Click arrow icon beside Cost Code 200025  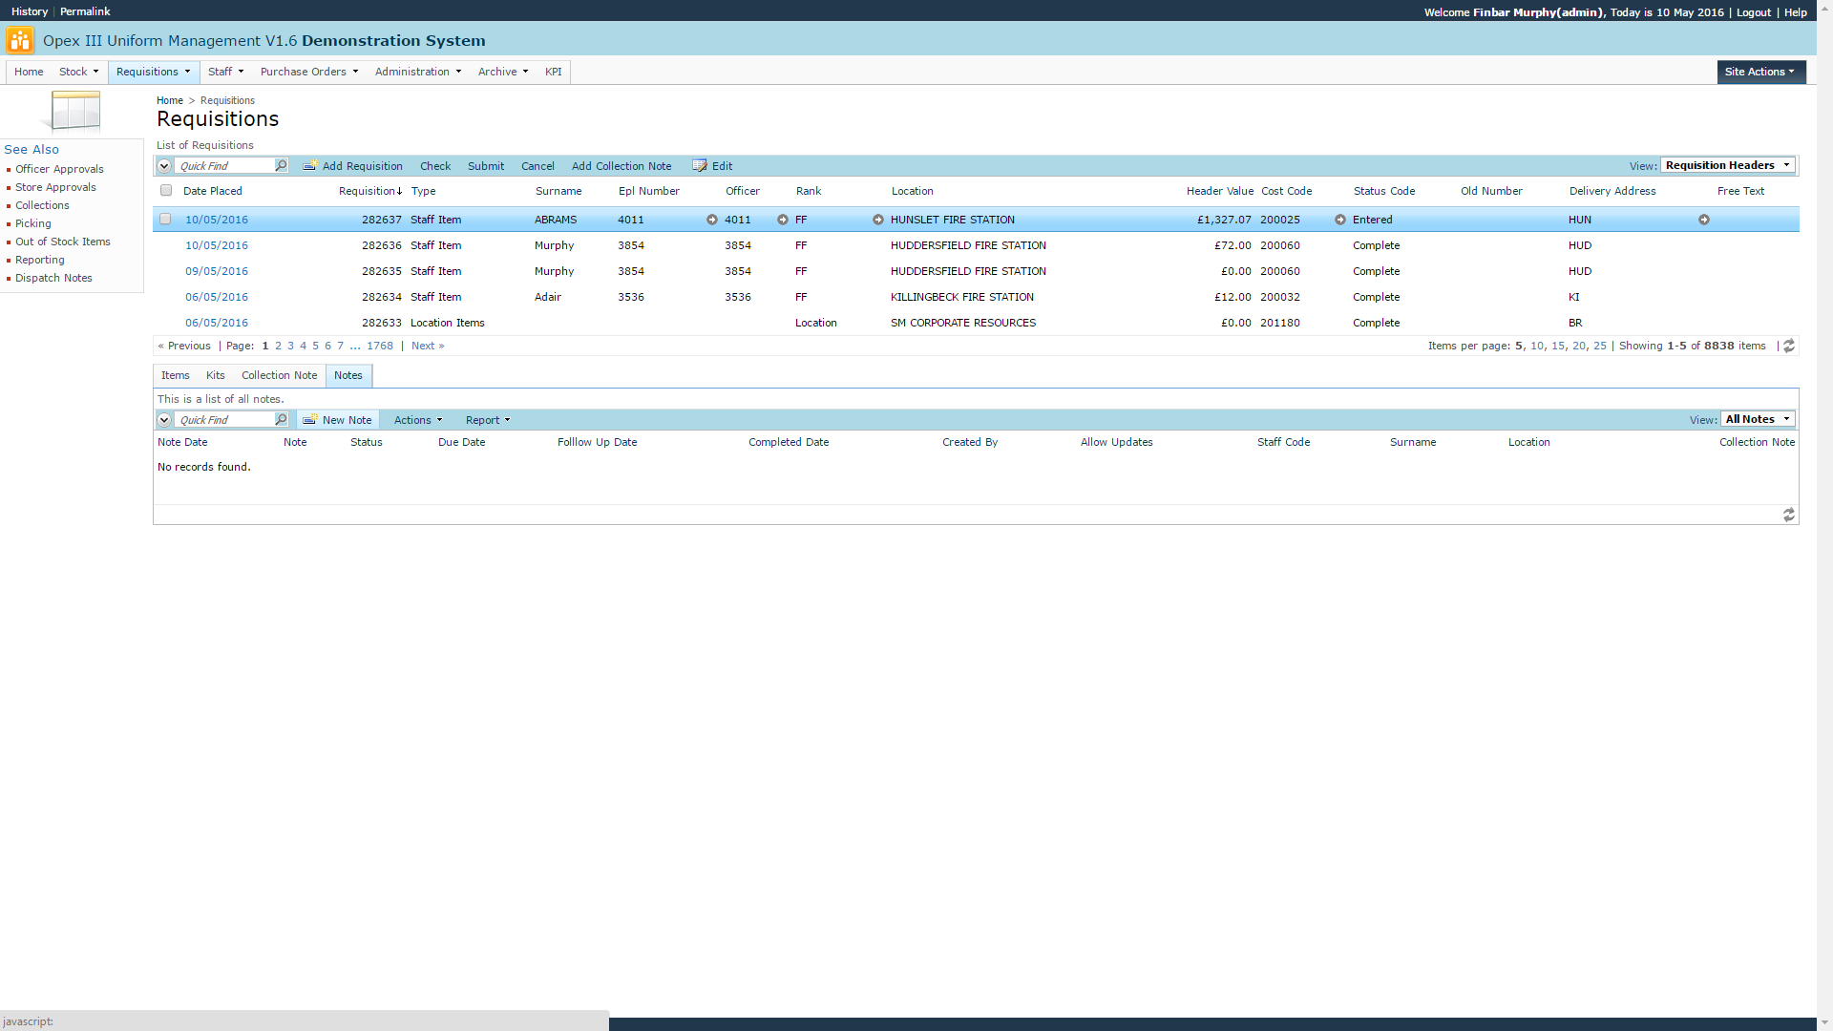point(1340,220)
